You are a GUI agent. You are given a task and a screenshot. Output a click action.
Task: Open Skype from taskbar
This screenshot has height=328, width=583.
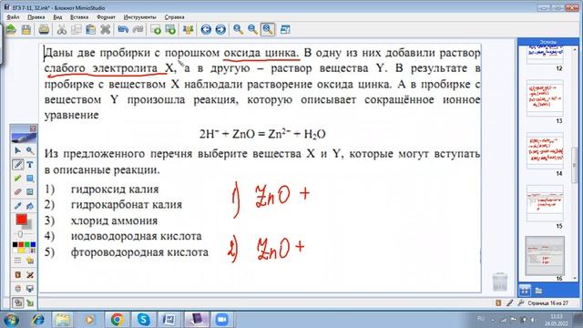[144, 320]
